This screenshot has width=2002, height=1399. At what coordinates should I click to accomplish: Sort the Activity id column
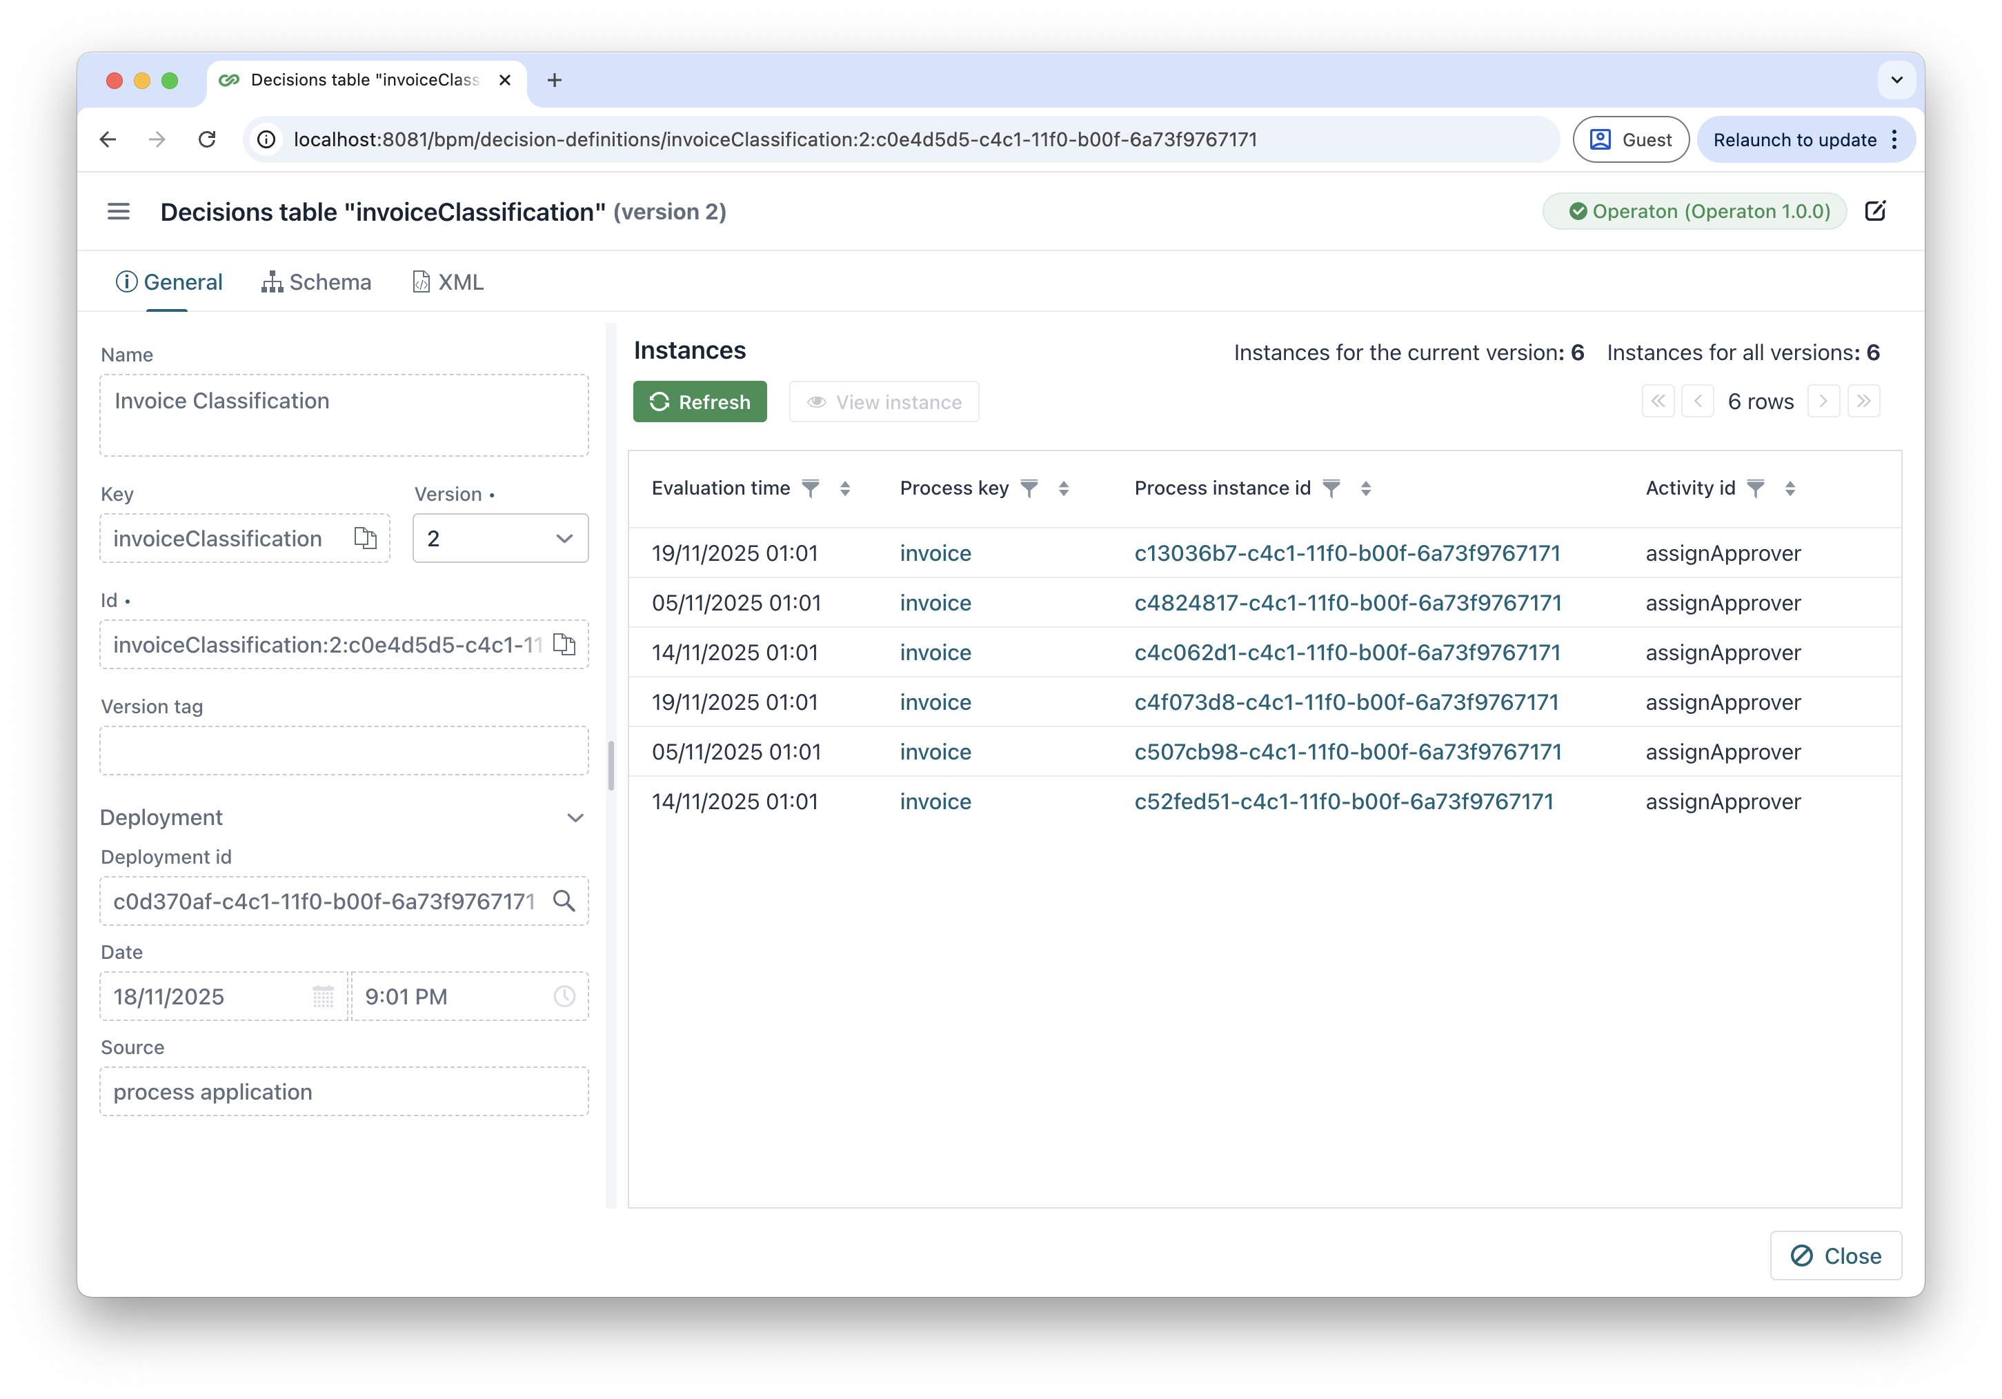click(1790, 489)
